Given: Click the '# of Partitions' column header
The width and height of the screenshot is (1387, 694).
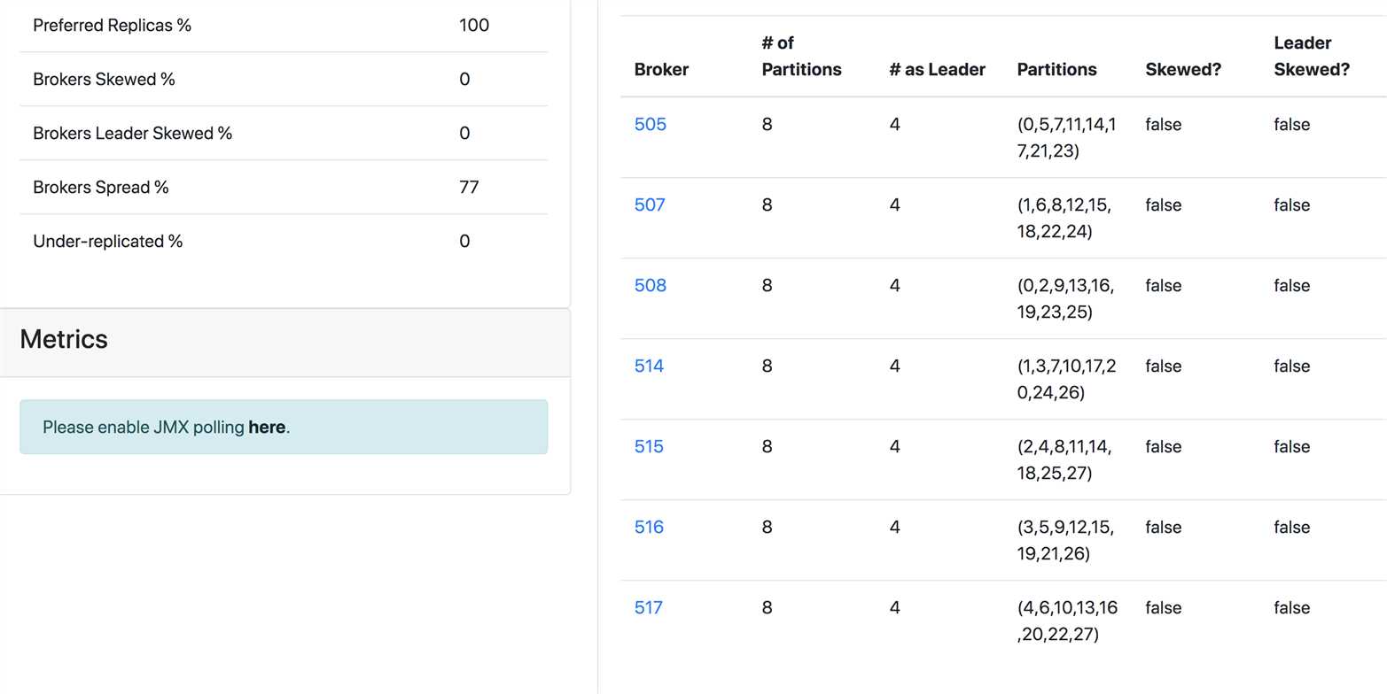Looking at the screenshot, I should pos(801,57).
